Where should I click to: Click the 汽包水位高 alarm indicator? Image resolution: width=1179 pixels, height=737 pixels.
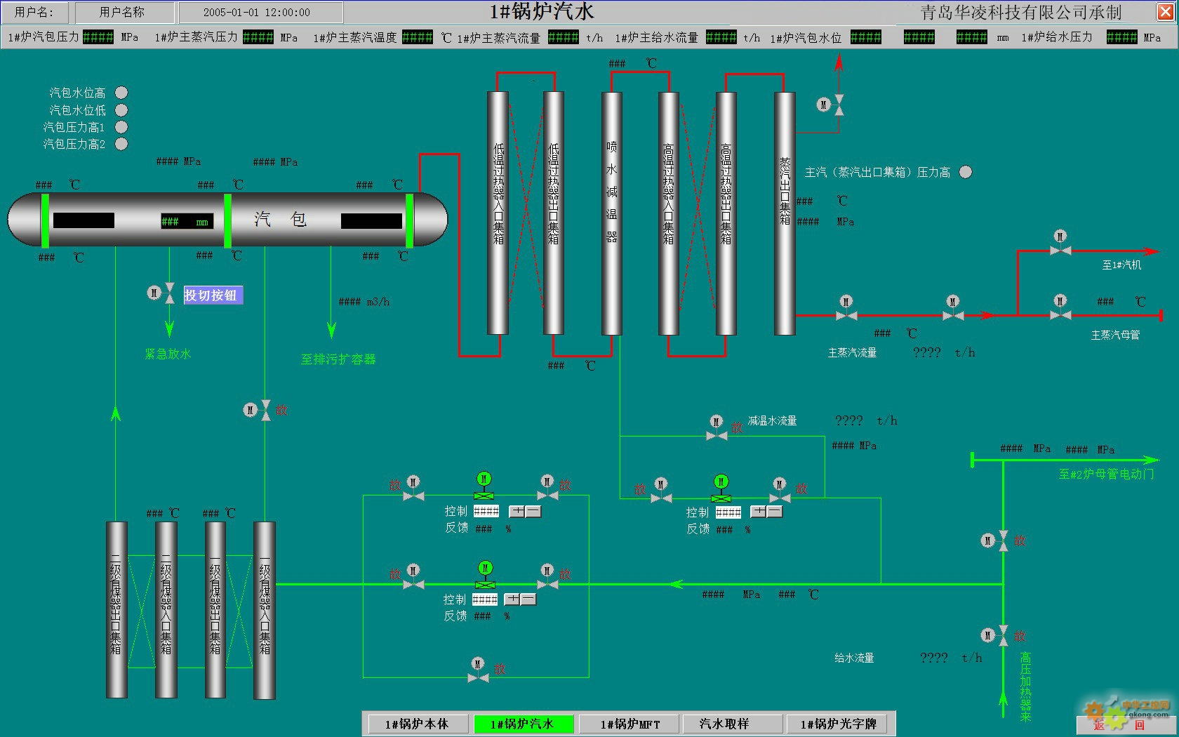[x=121, y=93]
